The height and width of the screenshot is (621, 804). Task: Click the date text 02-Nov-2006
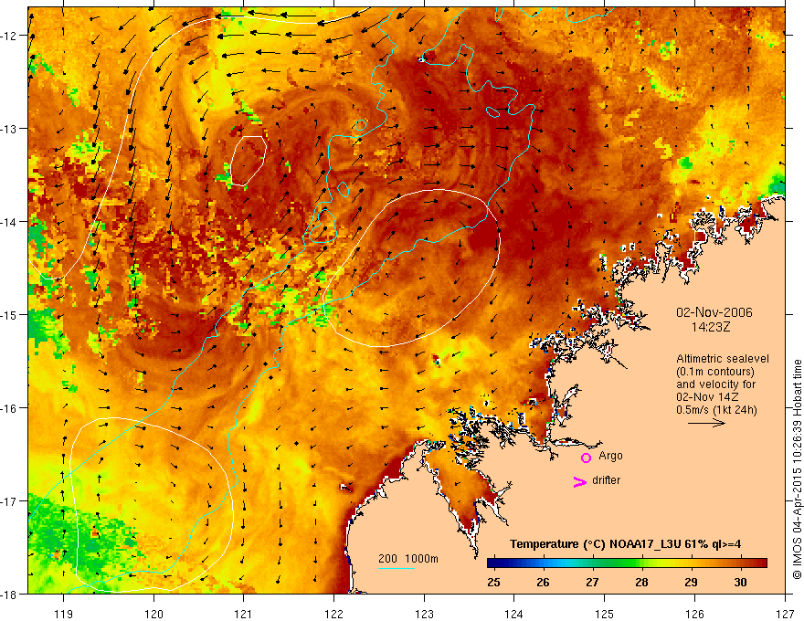[x=714, y=312]
